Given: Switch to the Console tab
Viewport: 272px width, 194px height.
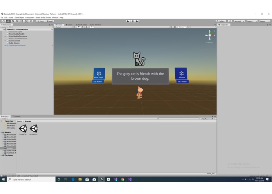Looking at the screenshot, I should pos(16,116).
